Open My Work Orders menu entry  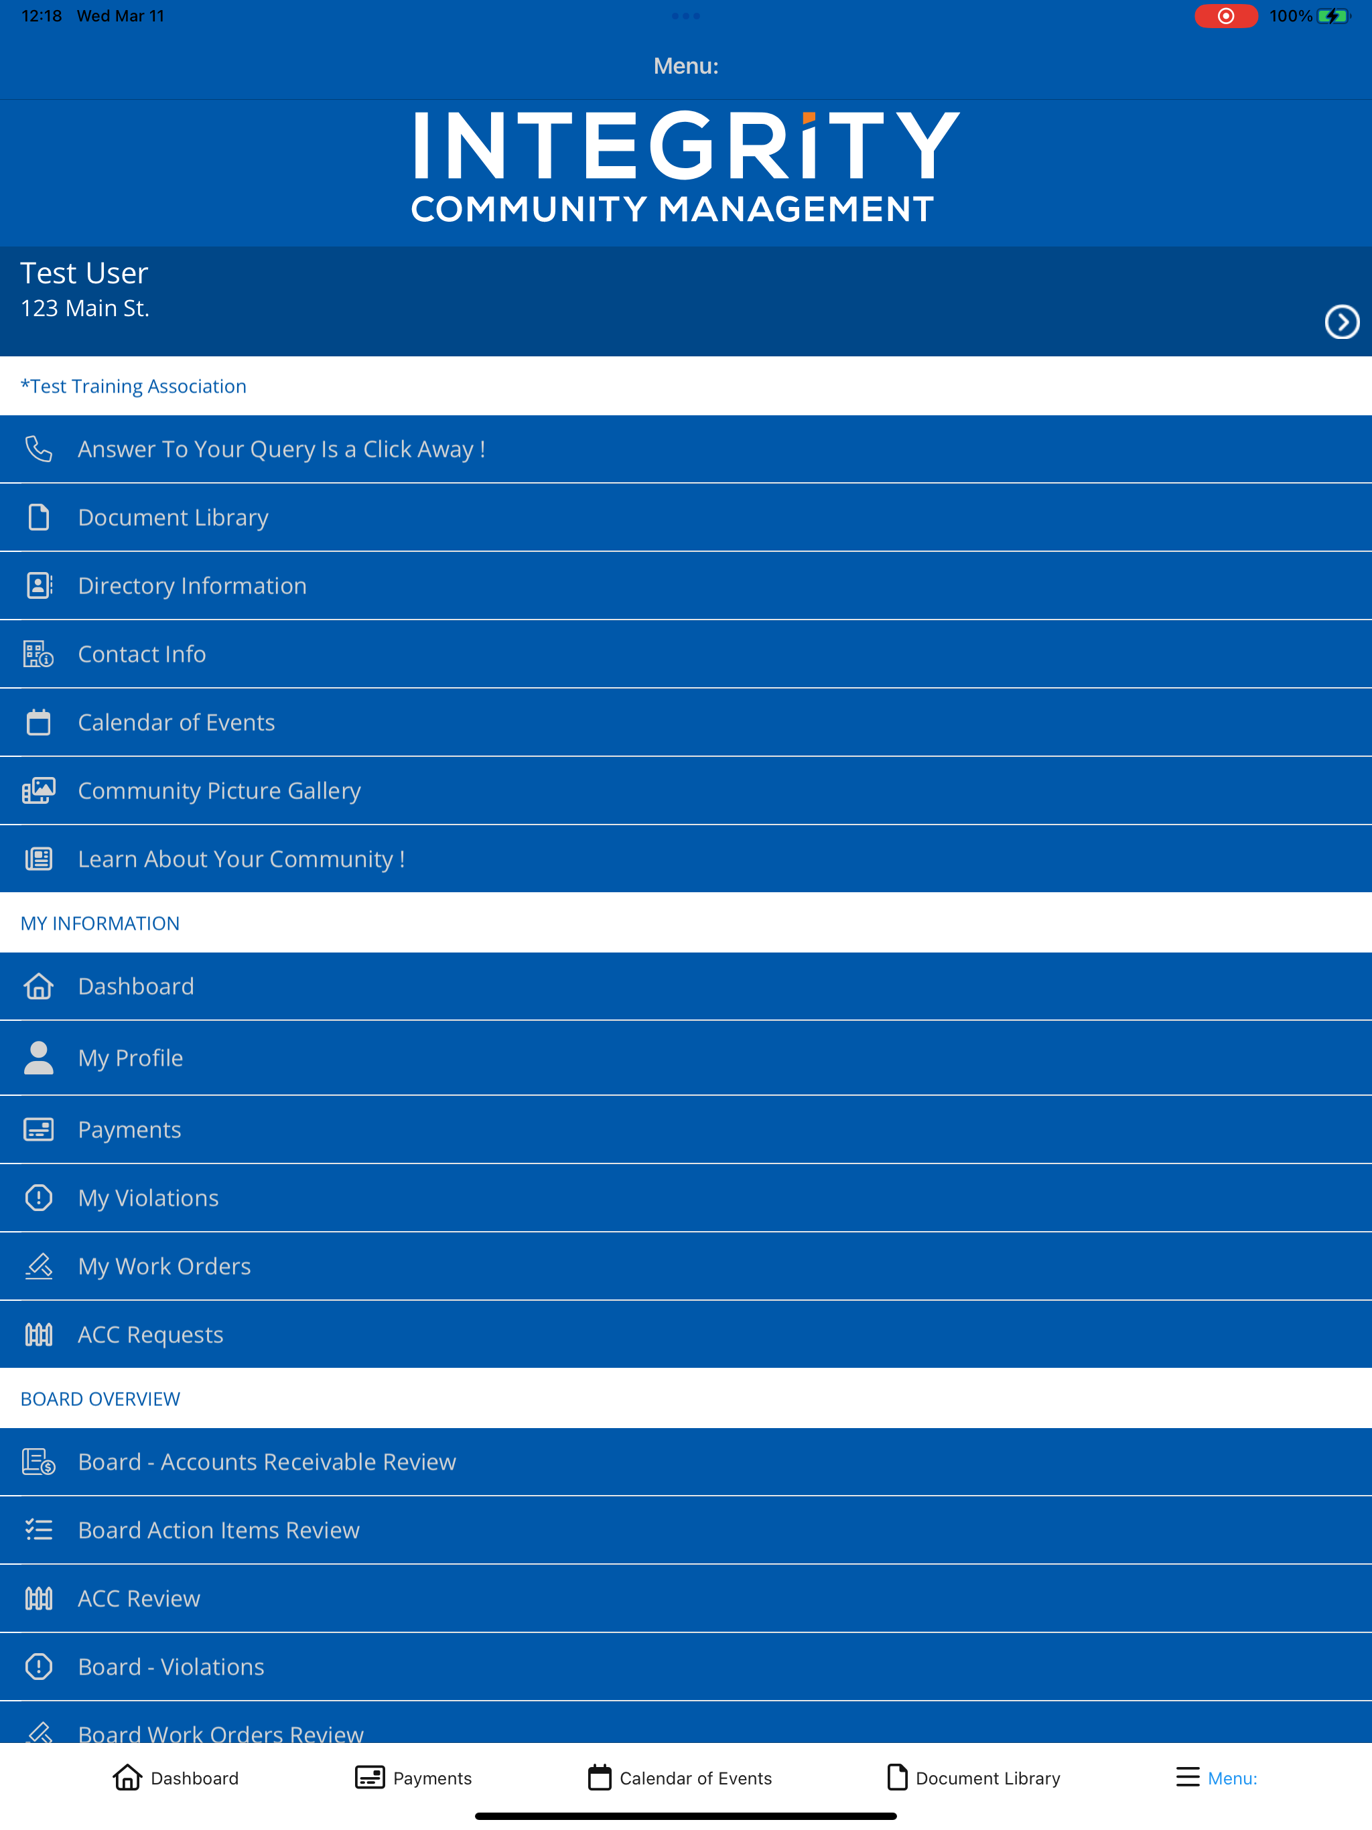point(686,1267)
